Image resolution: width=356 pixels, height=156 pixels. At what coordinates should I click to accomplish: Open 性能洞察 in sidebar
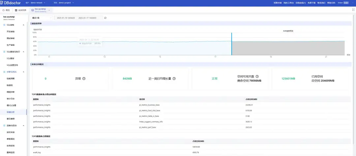click(x=11, y=78)
